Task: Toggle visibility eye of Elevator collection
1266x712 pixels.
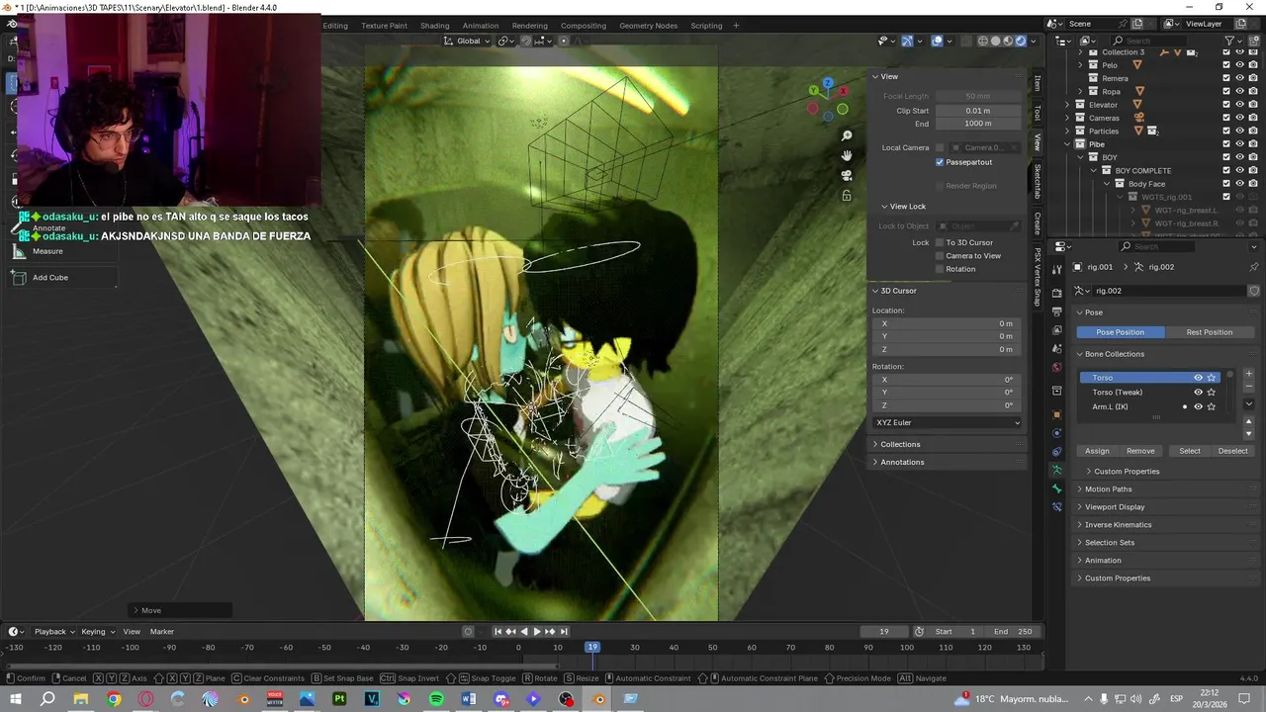Action: click(1239, 104)
